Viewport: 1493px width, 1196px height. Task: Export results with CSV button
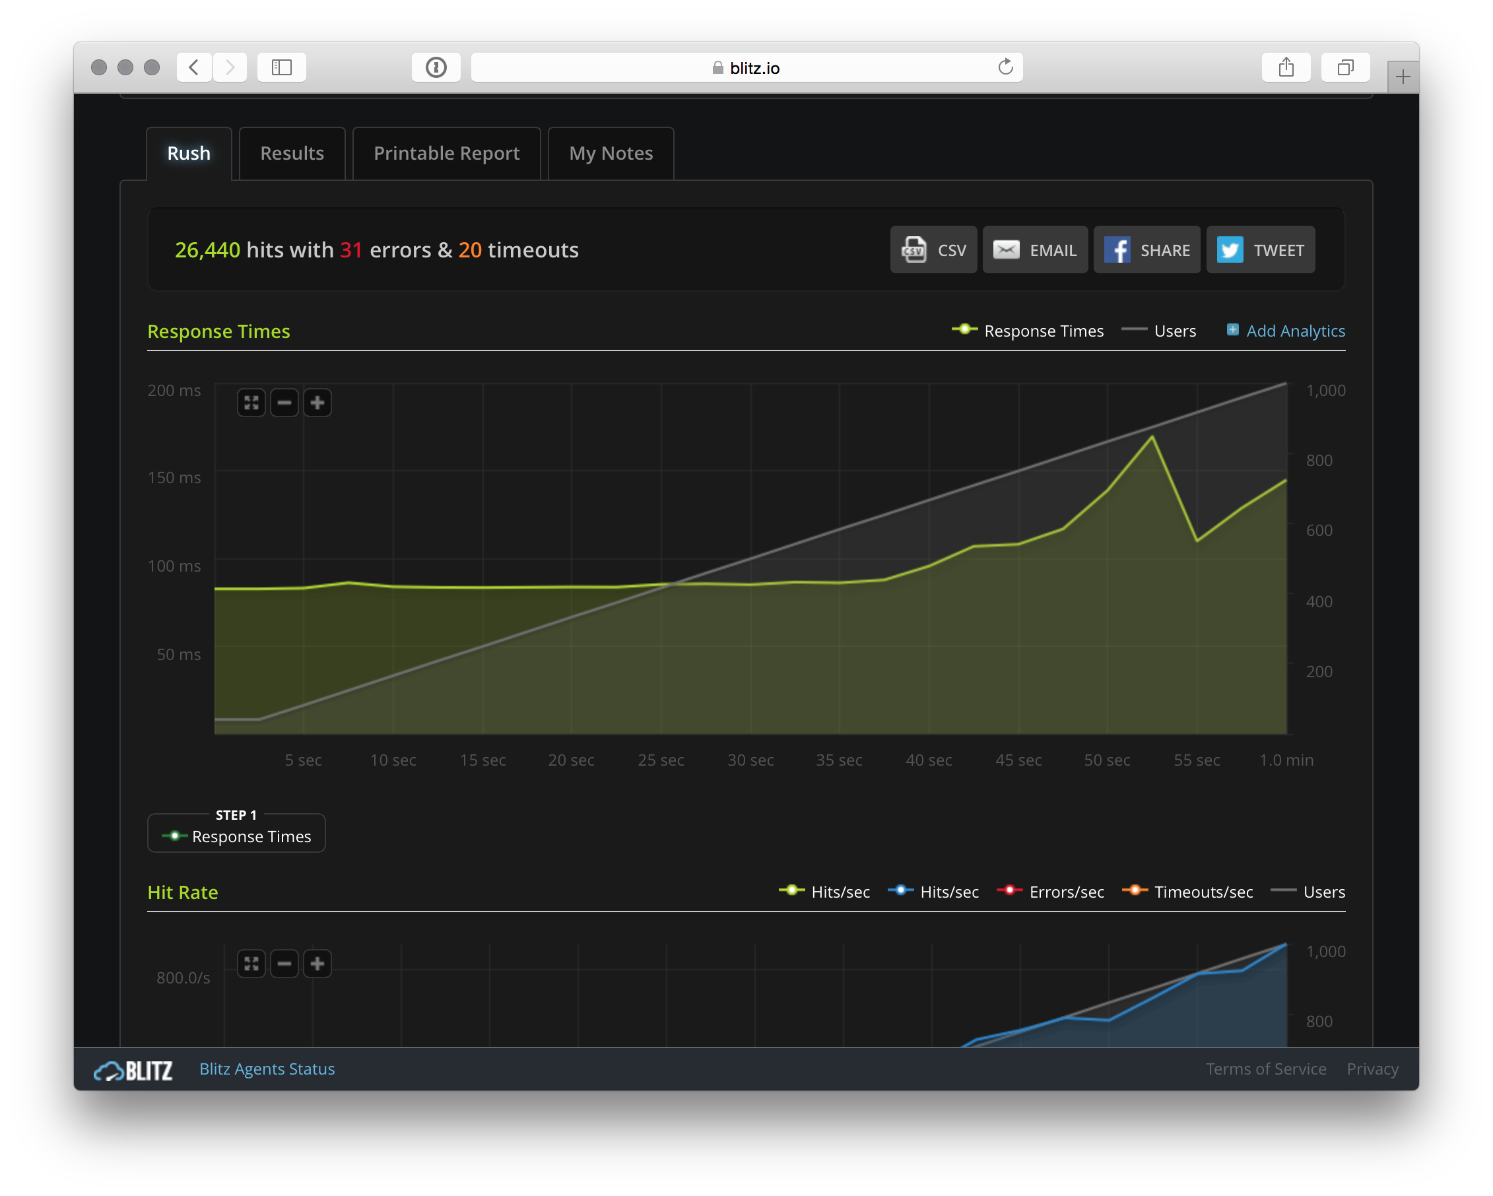(x=933, y=250)
